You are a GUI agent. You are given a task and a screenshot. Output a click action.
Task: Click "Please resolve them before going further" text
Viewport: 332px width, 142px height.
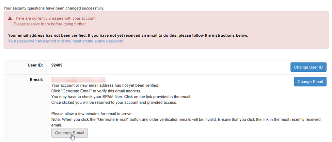50,24
